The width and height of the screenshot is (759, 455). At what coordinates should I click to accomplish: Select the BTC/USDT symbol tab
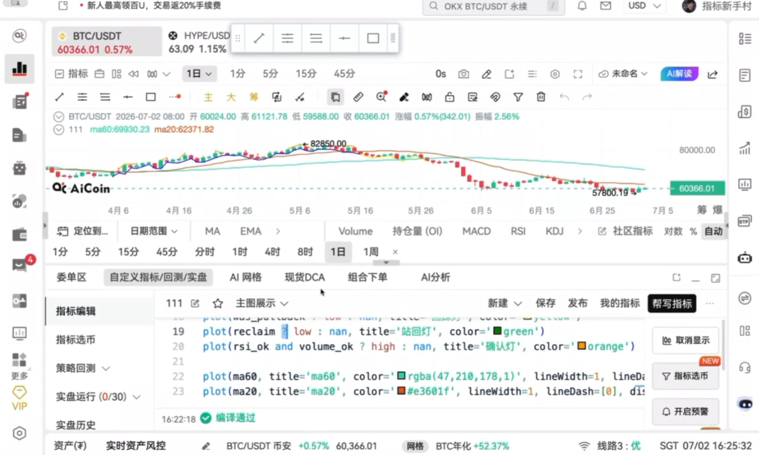[x=107, y=42]
